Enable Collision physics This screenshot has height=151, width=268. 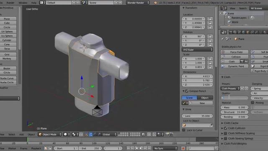(234, 57)
